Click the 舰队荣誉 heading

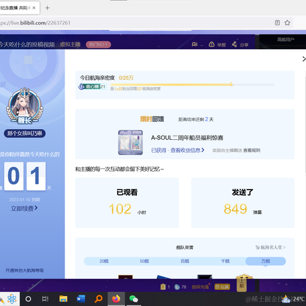pos(185,247)
